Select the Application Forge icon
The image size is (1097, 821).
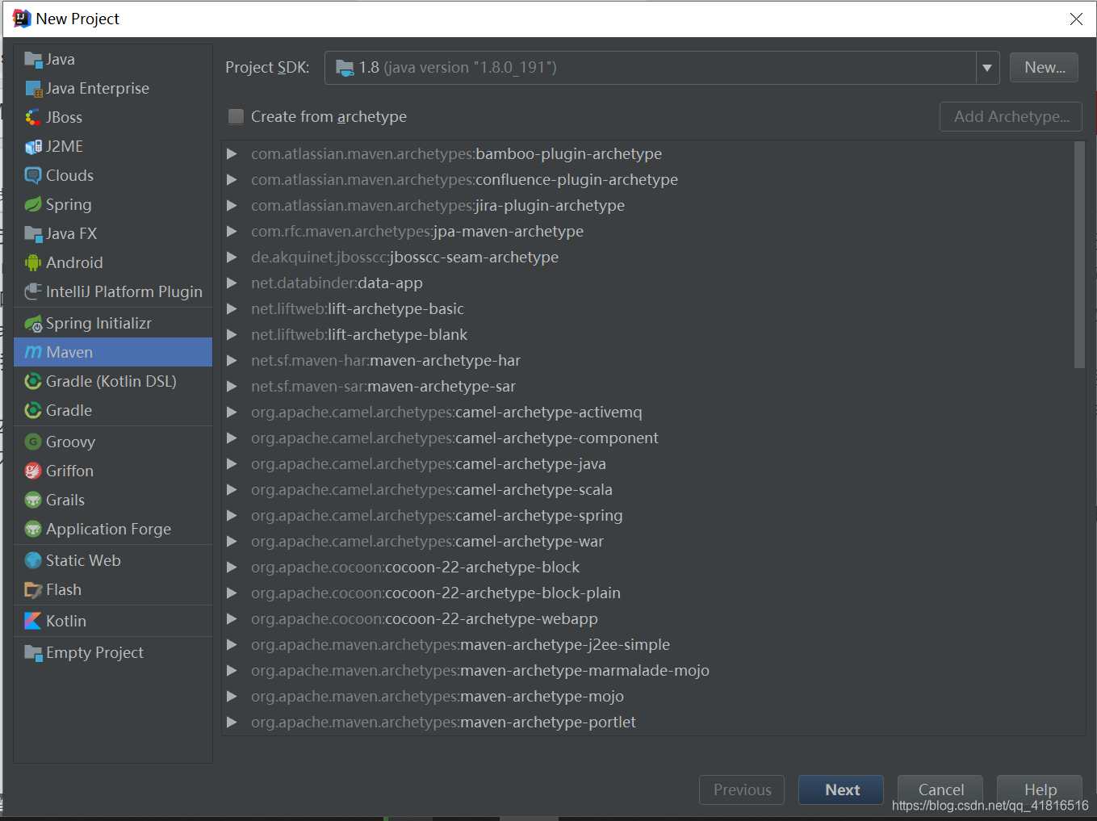(x=33, y=529)
